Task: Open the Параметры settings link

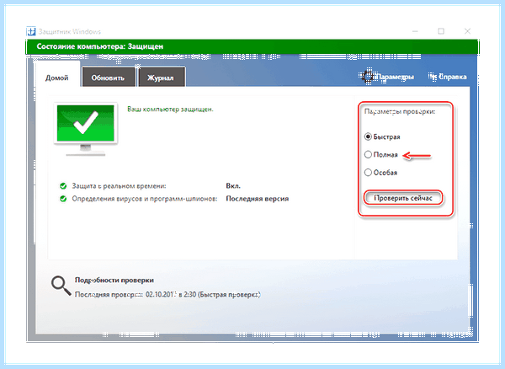Action: 395,77
